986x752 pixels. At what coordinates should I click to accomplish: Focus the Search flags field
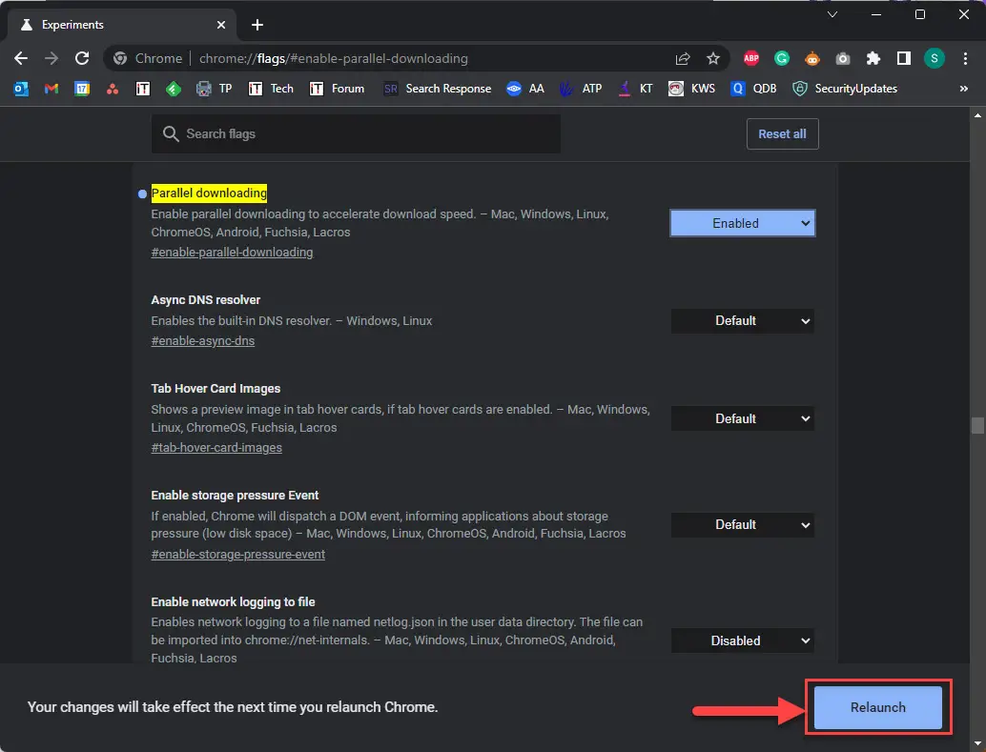point(356,134)
